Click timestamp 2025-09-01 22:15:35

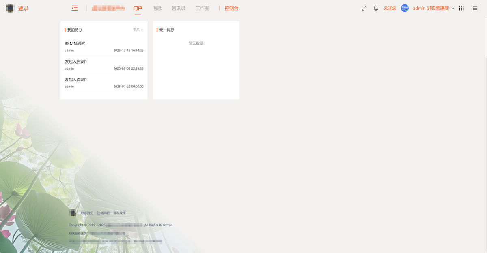(x=128, y=68)
